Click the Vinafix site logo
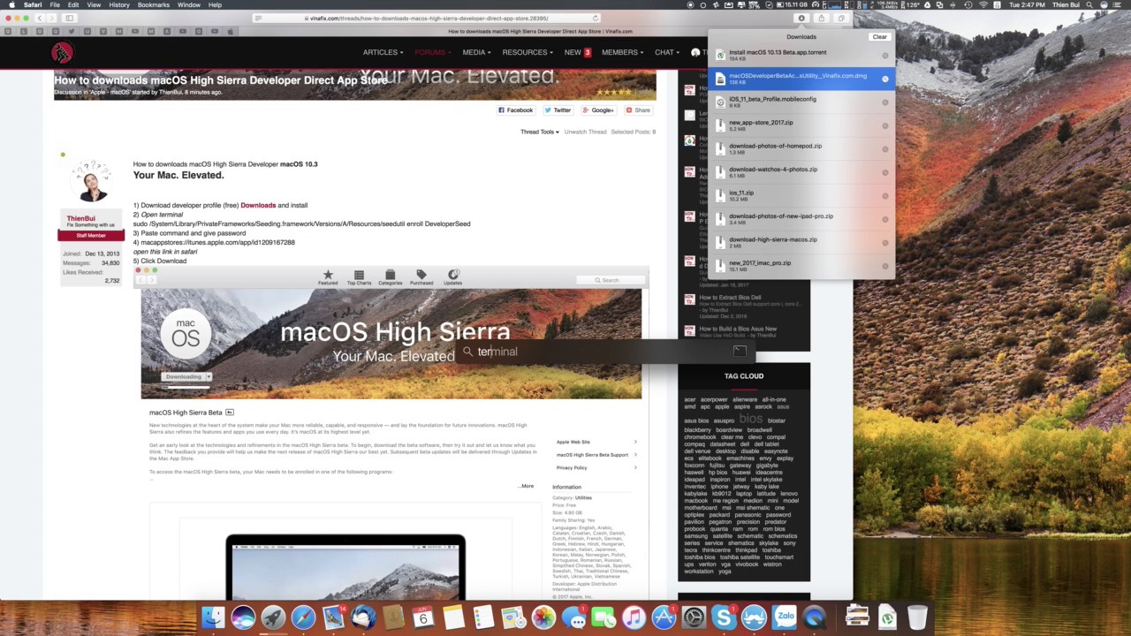The height and width of the screenshot is (636, 1131). [61, 53]
